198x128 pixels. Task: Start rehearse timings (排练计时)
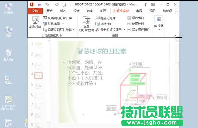(104, 24)
